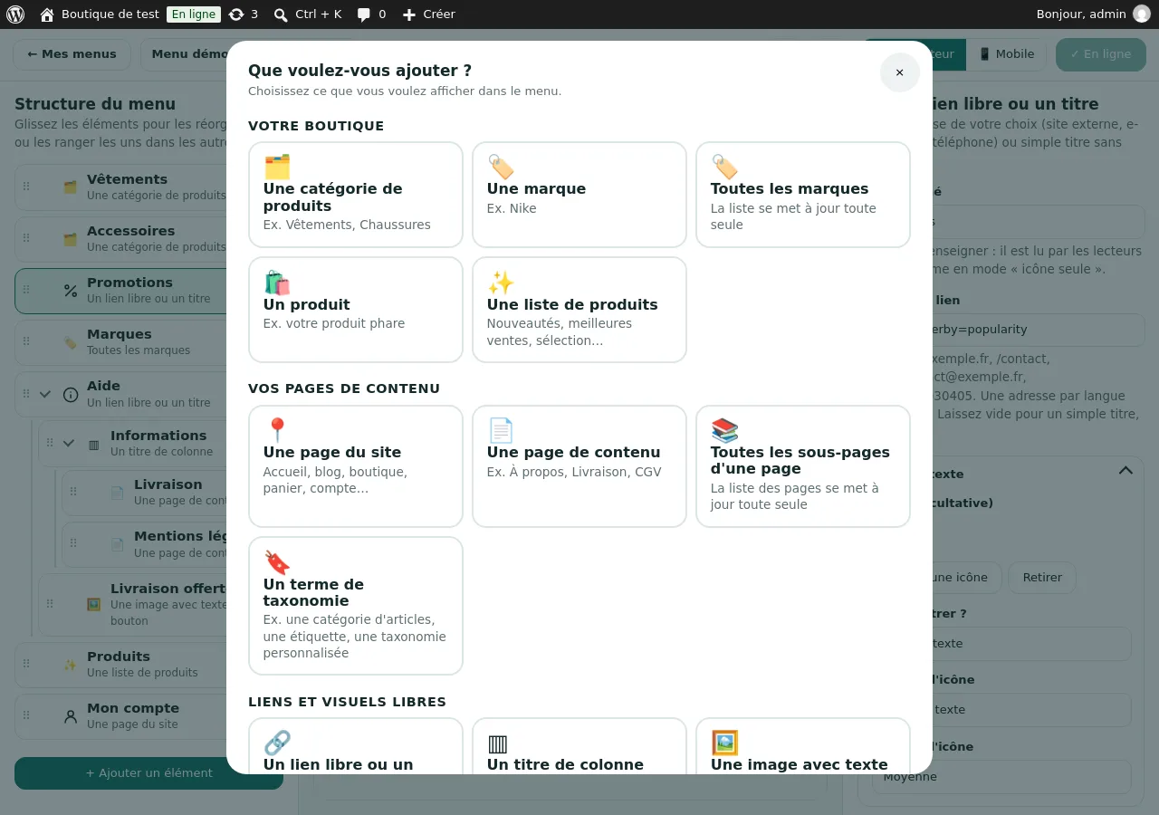1159x815 pixels.
Task: Add 'Un produit' shopping bags card
Action: [356, 310]
